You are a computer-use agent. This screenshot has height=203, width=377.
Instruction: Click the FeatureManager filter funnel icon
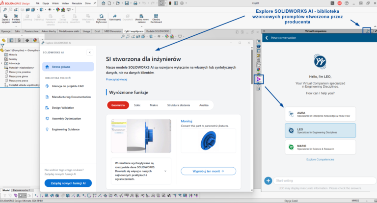2,46
